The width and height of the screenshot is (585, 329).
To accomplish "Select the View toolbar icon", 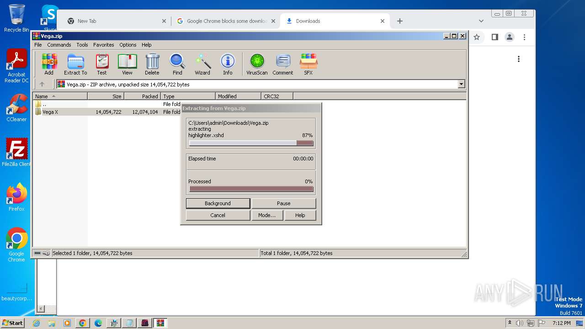I will click(127, 64).
